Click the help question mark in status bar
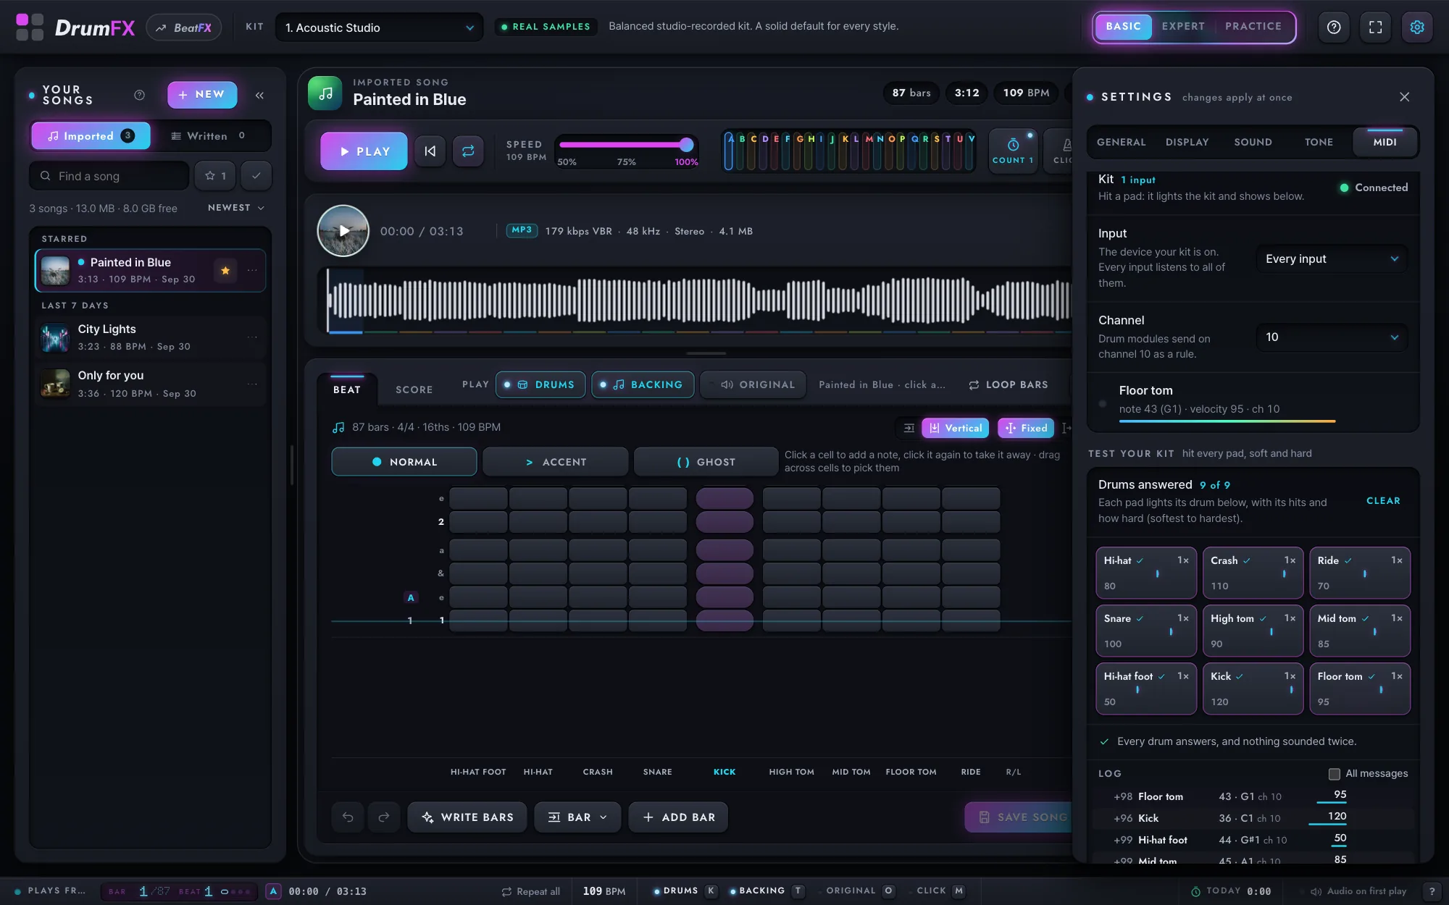Screen dimensions: 1449x905 pos(1431,891)
